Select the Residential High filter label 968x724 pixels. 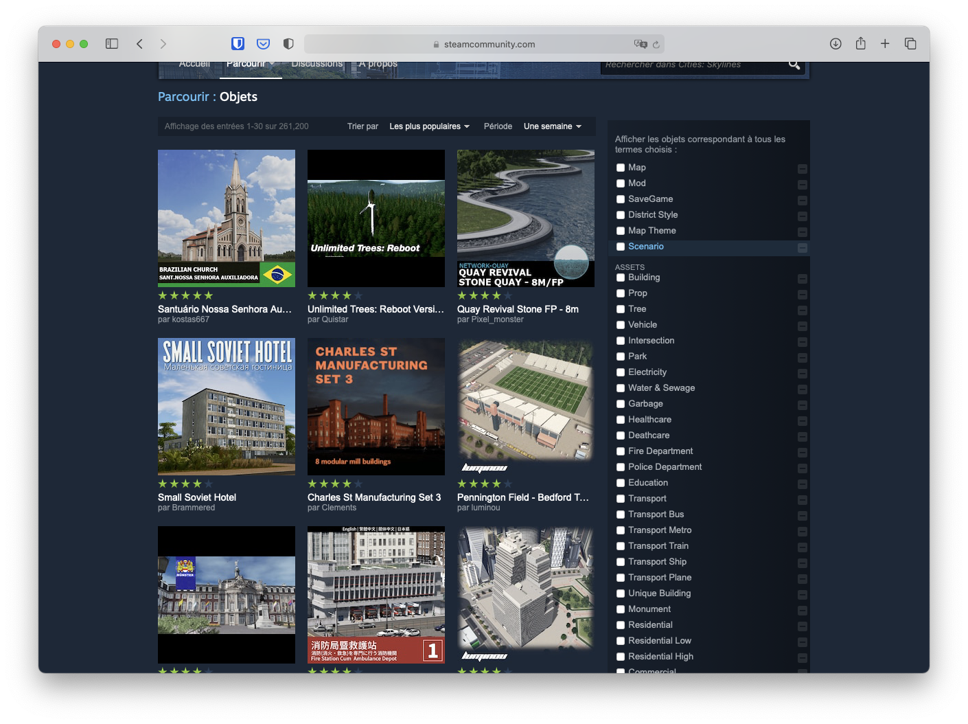pyautogui.click(x=660, y=657)
